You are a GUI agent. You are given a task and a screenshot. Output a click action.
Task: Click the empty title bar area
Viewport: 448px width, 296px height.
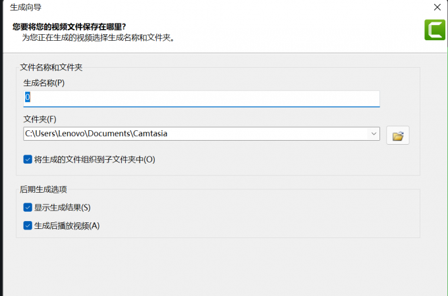231,7
